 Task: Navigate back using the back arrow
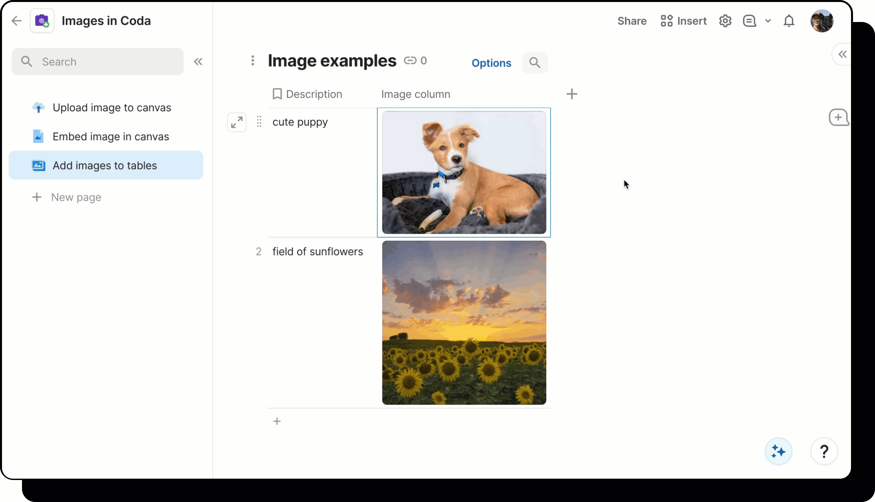click(16, 21)
